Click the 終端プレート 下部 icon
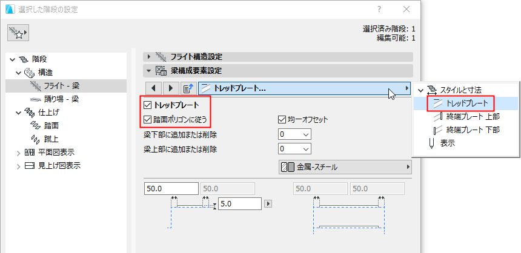This screenshot has width=521, height=253. [x=439, y=130]
